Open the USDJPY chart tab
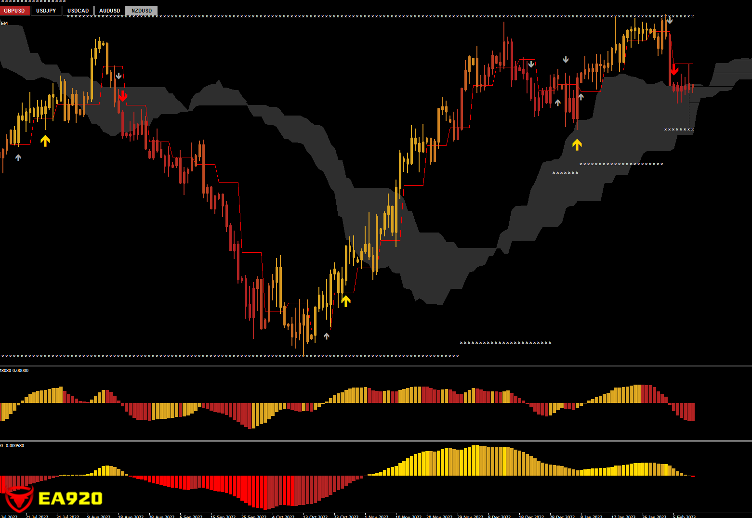The height and width of the screenshot is (518, 752). (x=46, y=11)
